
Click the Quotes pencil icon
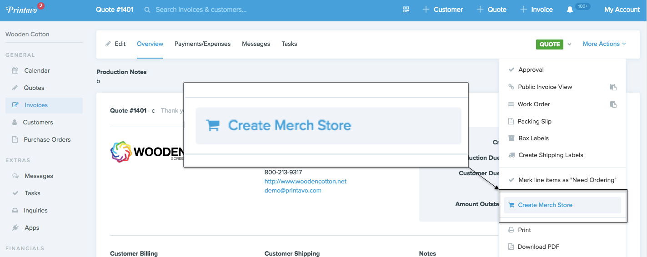pyautogui.click(x=15, y=88)
